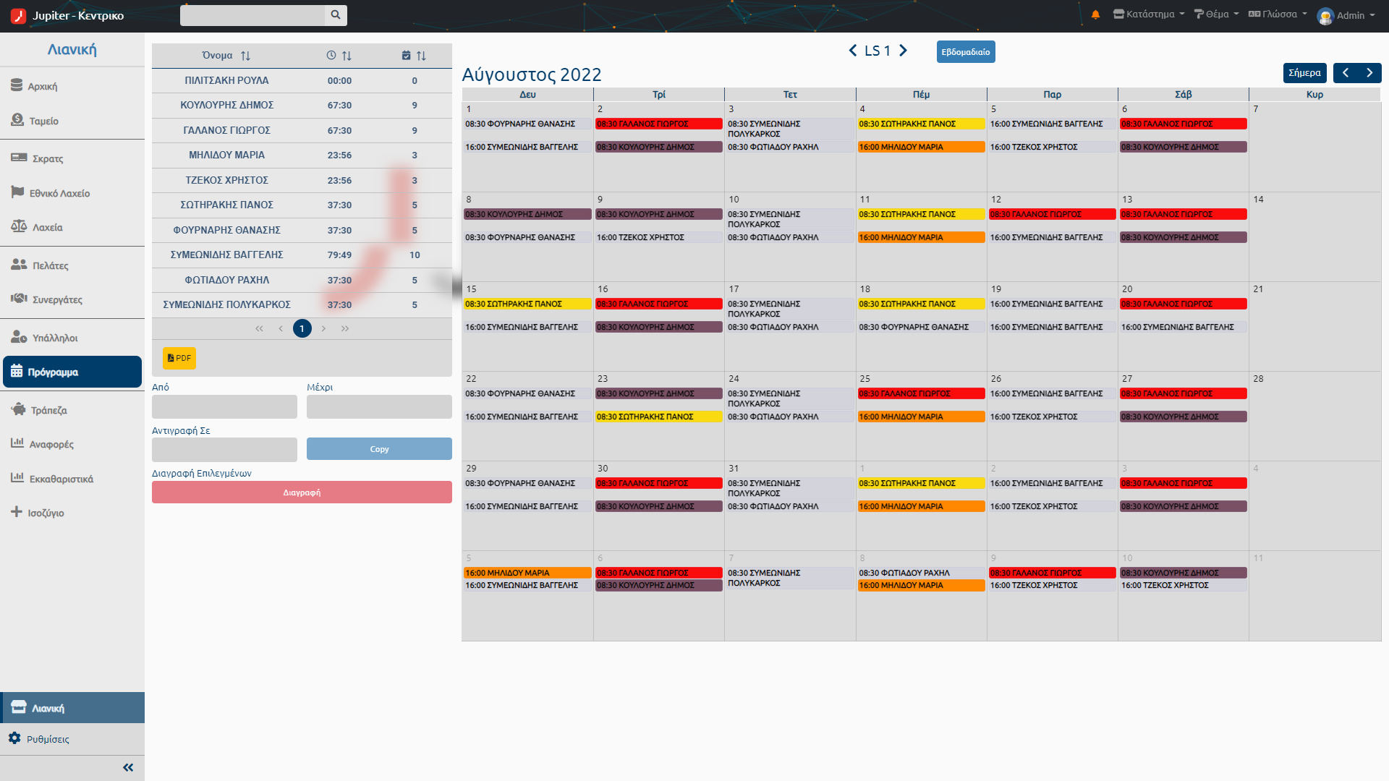This screenshot has width=1389, height=781.
Task: Sort by the clock hours column
Action: click(x=339, y=56)
